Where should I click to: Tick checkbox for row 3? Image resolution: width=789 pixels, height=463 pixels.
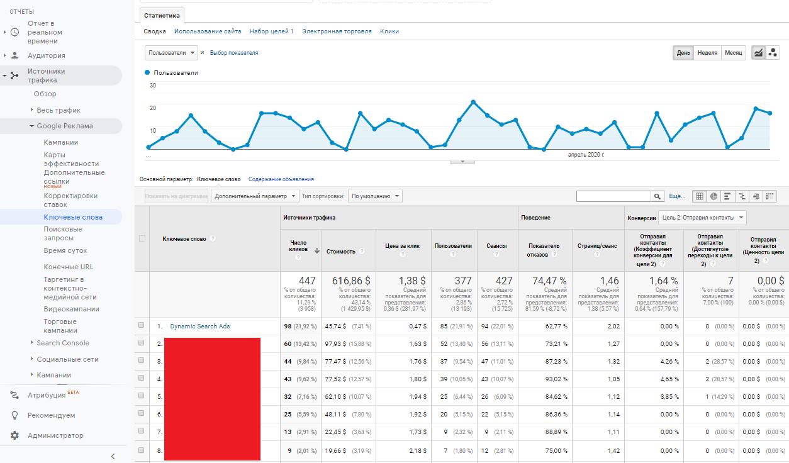142,360
